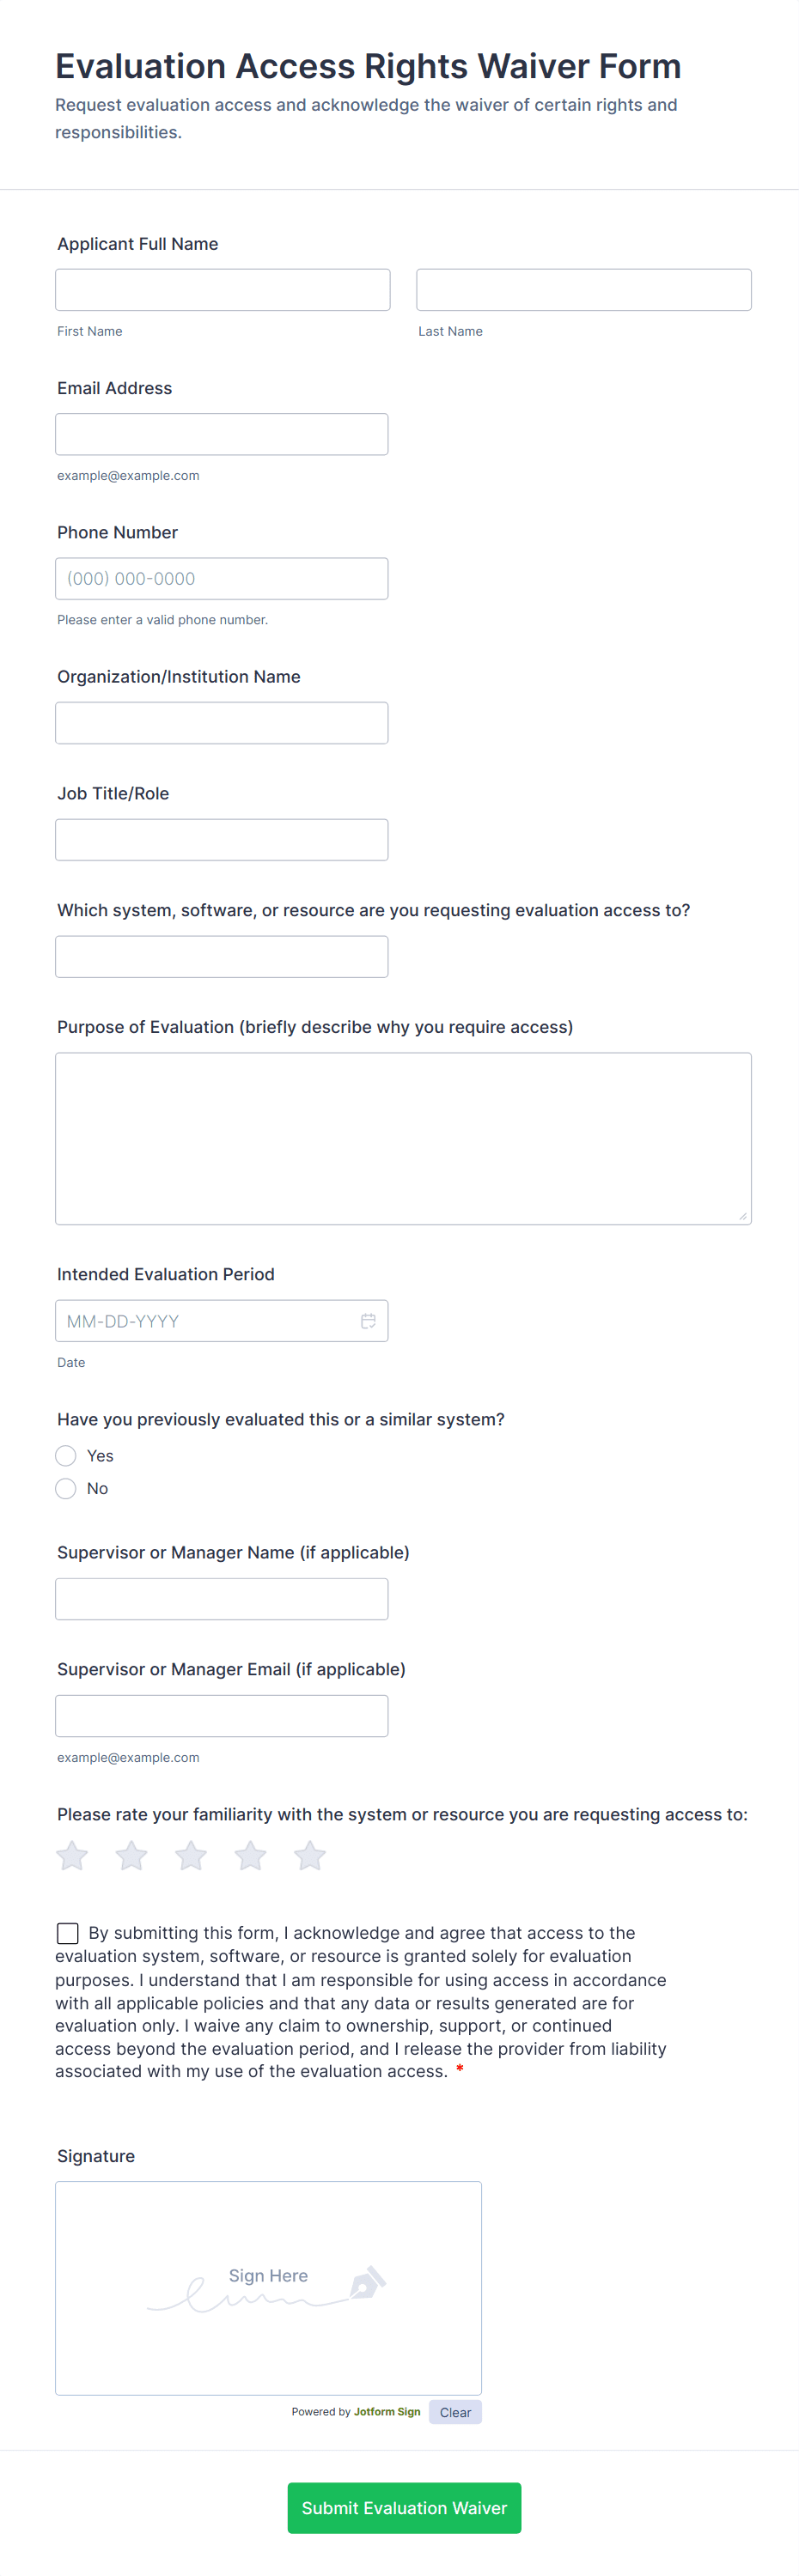This screenshot has width=799, height=2576.
Task: Click the Intended Evaluation Period date field
Action: pos(205,1321)
